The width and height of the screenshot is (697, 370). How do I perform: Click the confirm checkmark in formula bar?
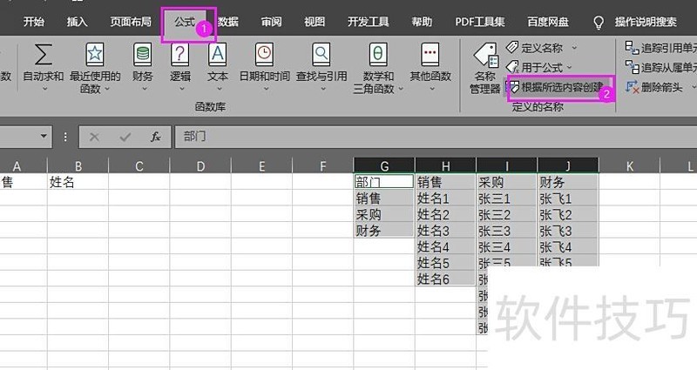(125, 137)
